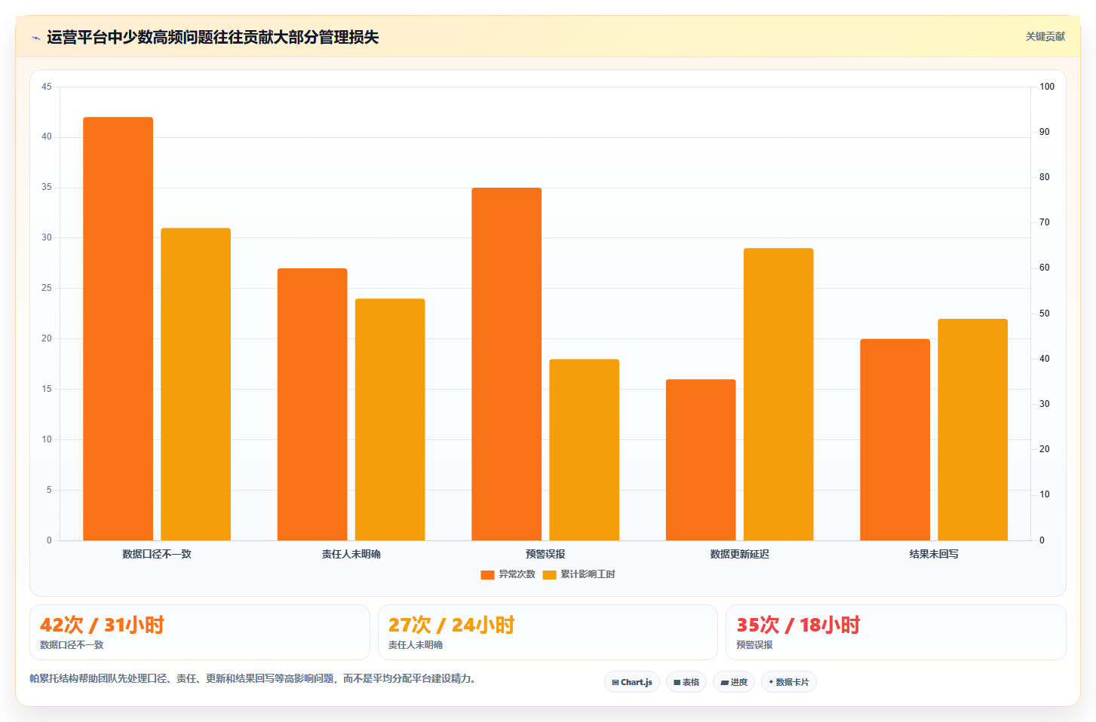Click the footer note starting with 帕累托结构
The width and height of the screenshot is (1096, 722).
(x=253, y=678)
